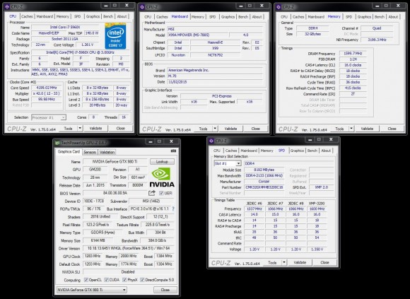Image resolution: width=410 pixels, height=299 pixels.
Task: Toggle the PhysX checkbox
Action: [124, 280]
